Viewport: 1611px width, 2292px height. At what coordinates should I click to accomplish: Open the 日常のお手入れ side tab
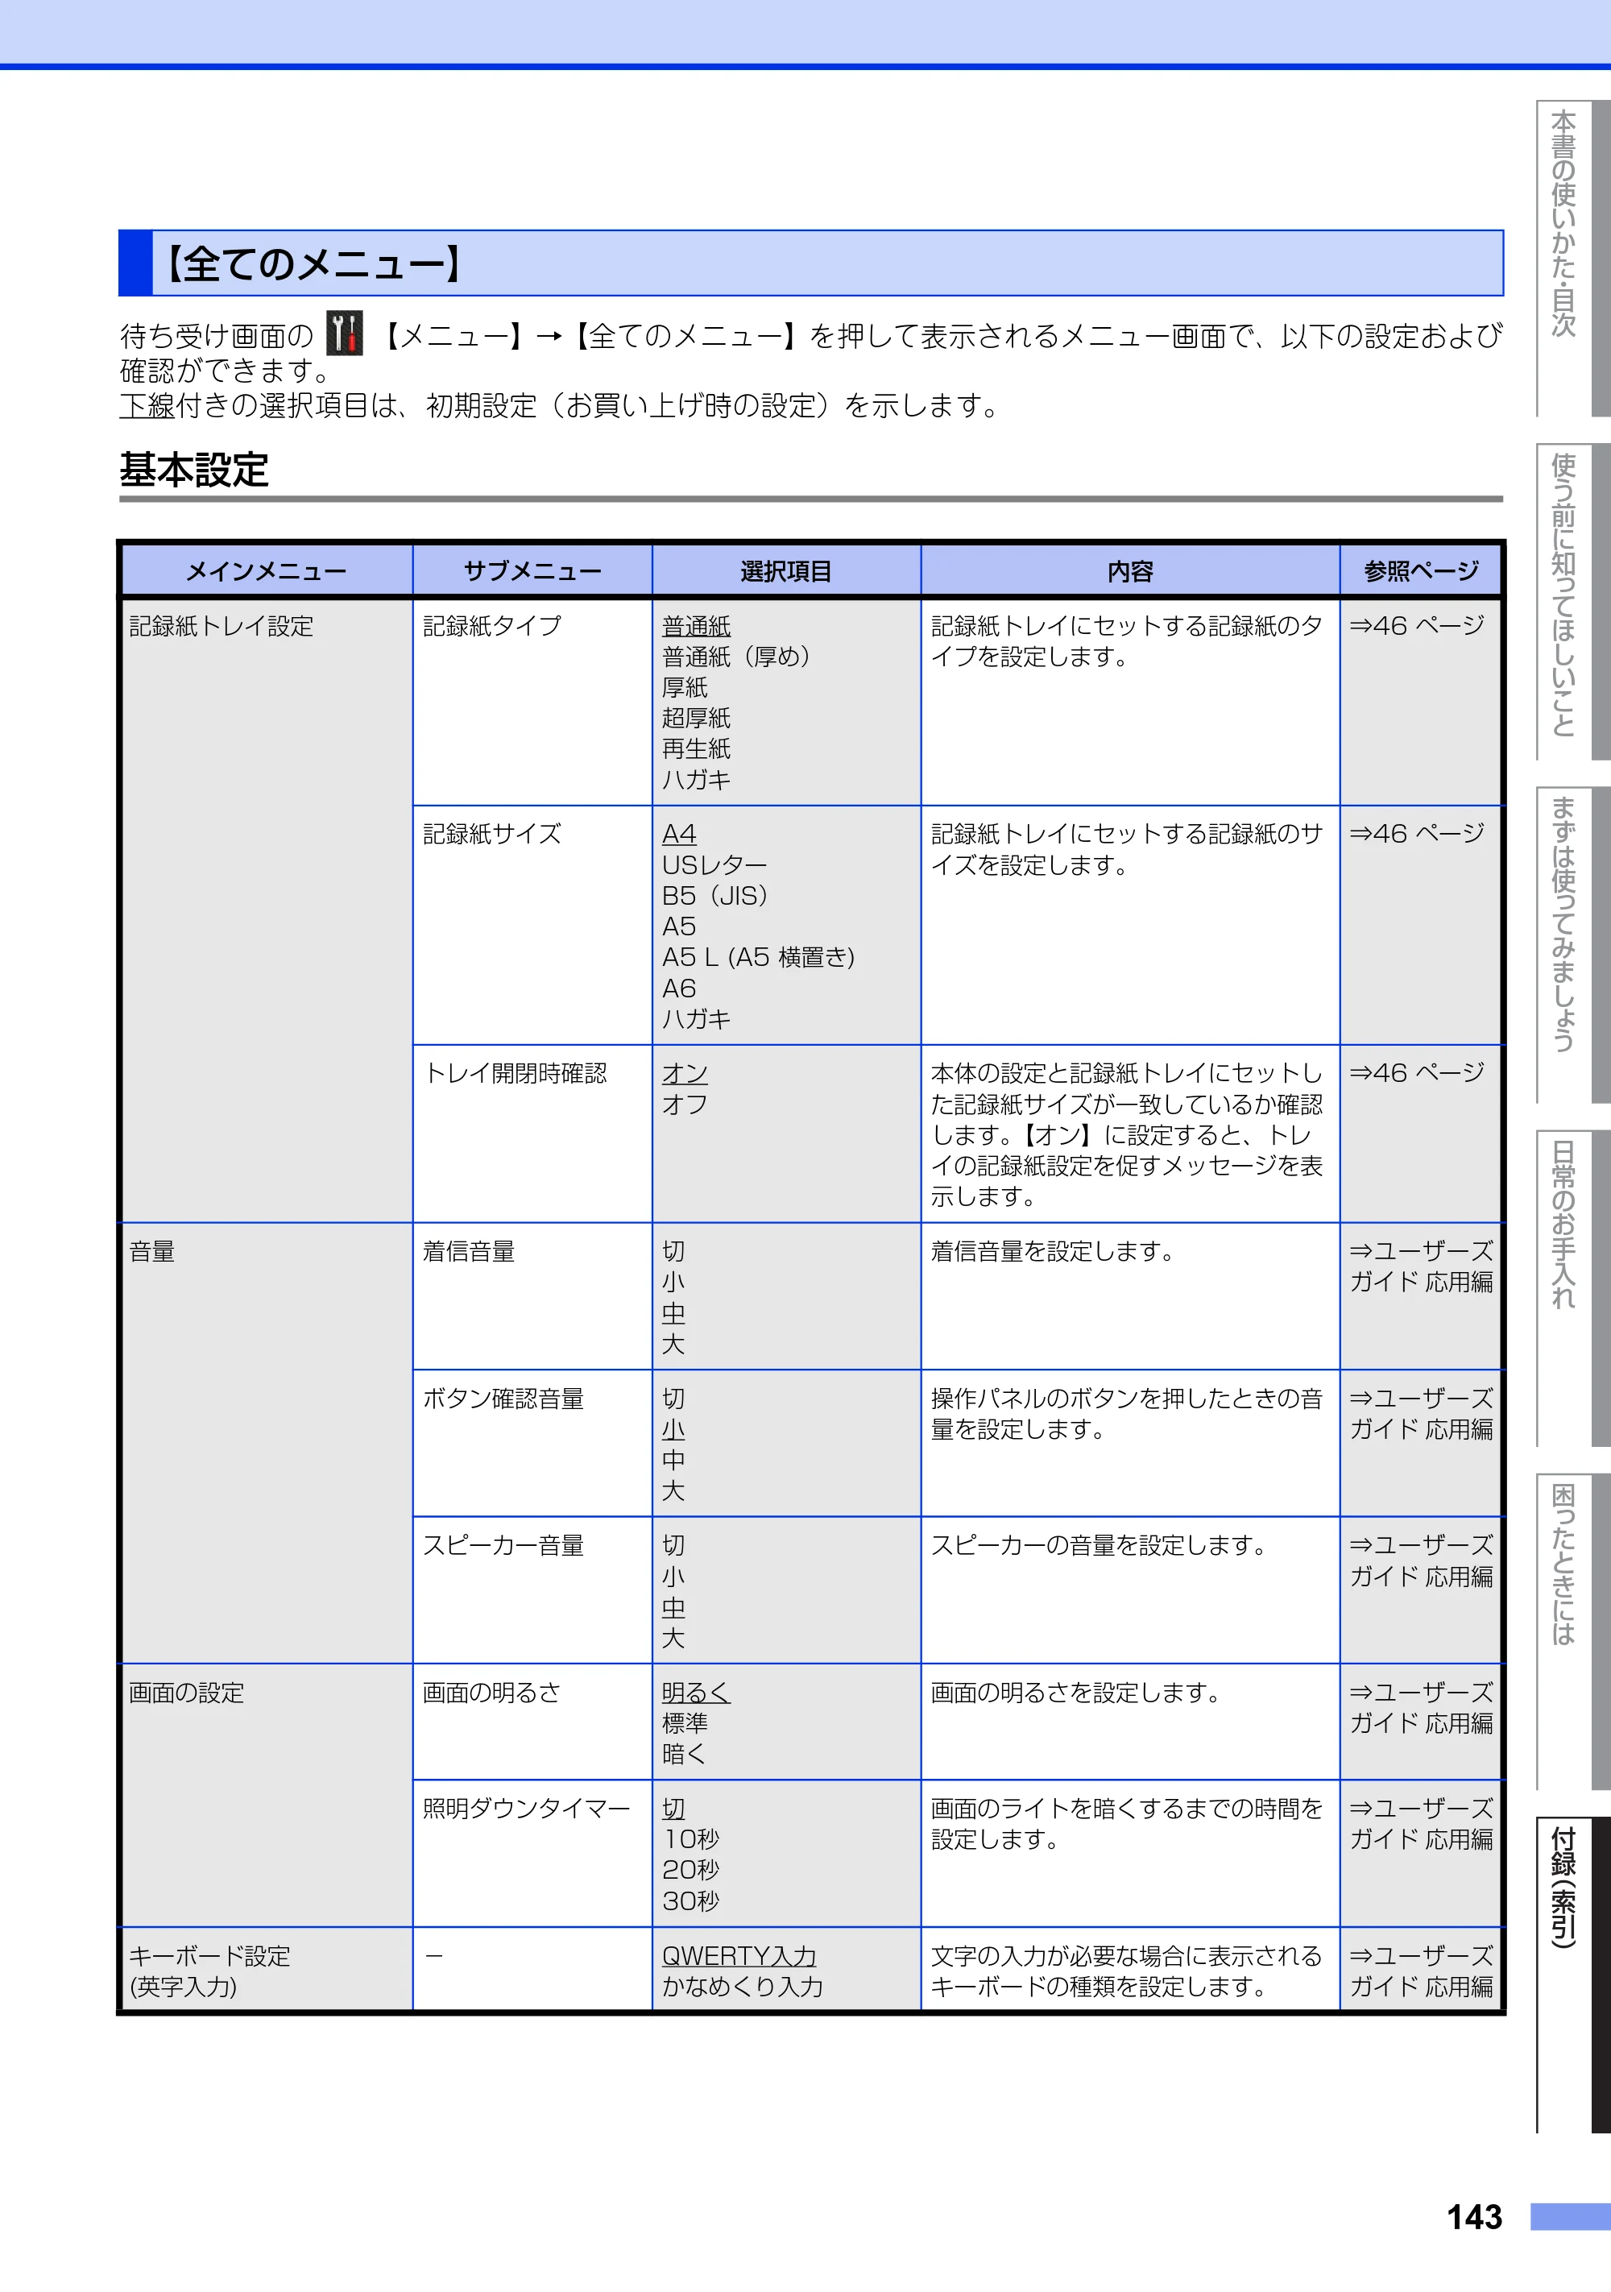tap(1572, 1287)
